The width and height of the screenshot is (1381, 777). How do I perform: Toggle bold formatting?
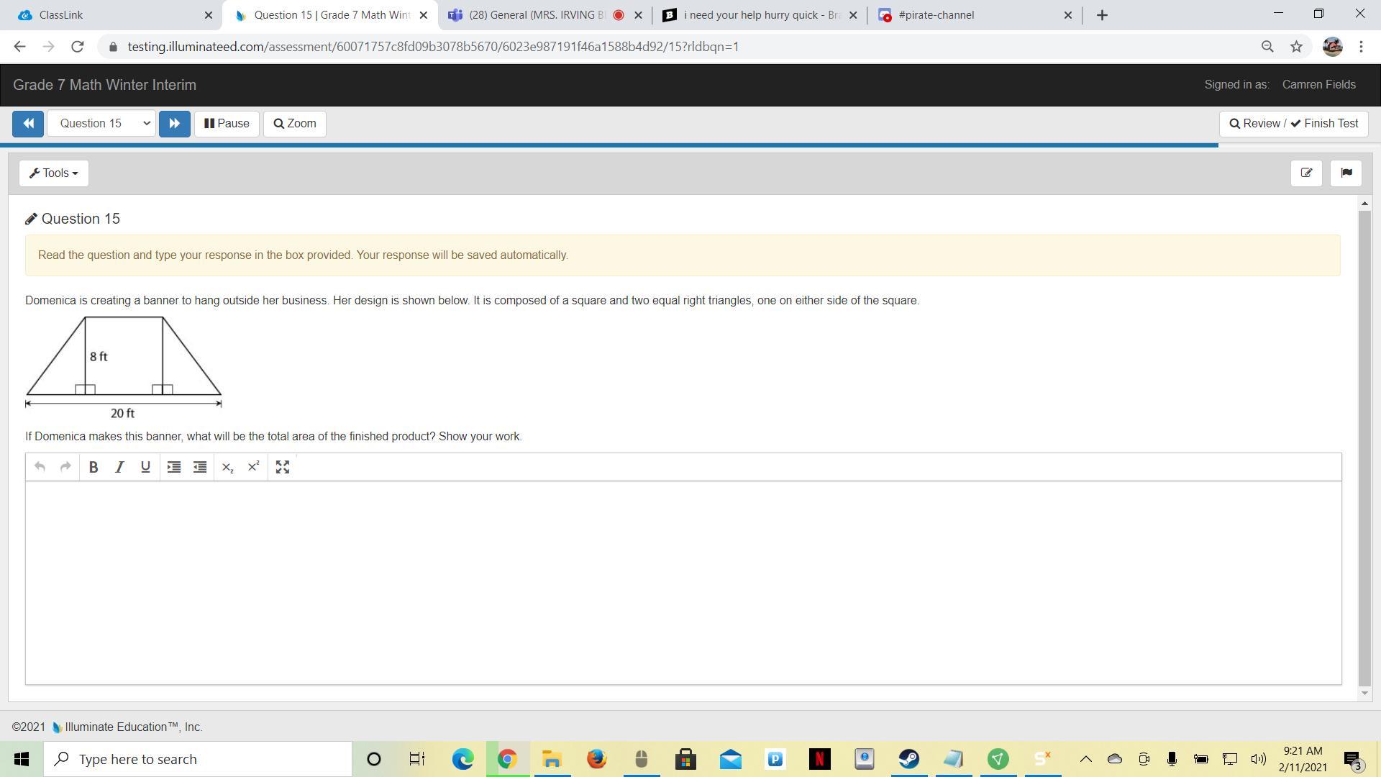pos(93,467)
